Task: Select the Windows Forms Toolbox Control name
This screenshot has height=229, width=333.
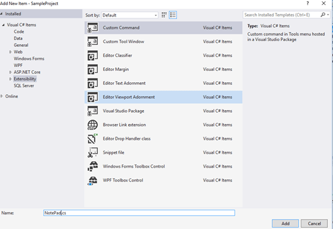Action: coord(134,166)
